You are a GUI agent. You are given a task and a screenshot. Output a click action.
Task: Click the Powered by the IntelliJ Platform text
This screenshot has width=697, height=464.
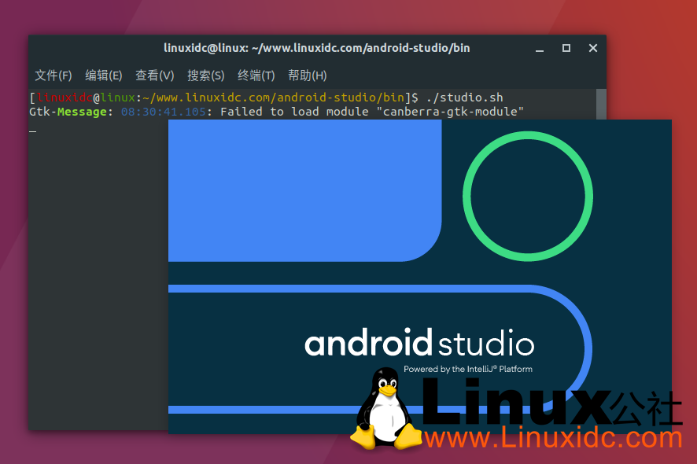point(467,369)
